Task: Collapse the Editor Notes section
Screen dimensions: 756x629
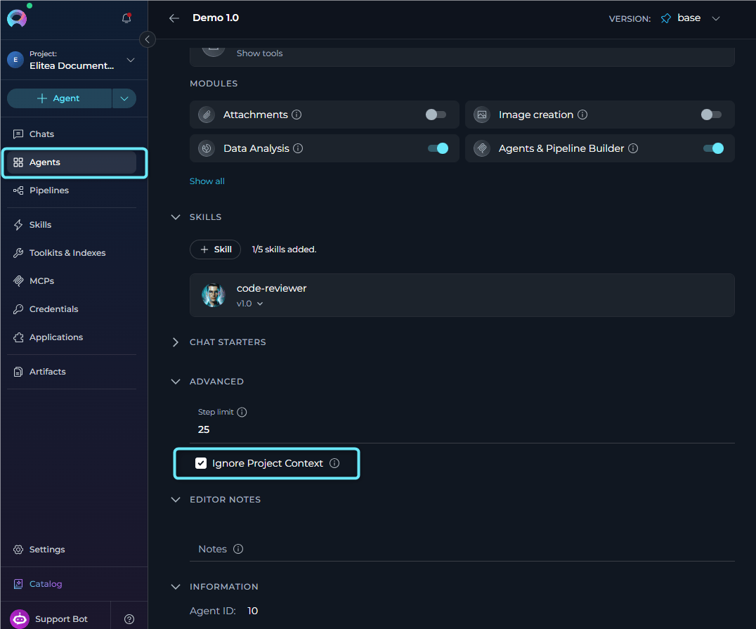Action: click(x=176, y=500)
